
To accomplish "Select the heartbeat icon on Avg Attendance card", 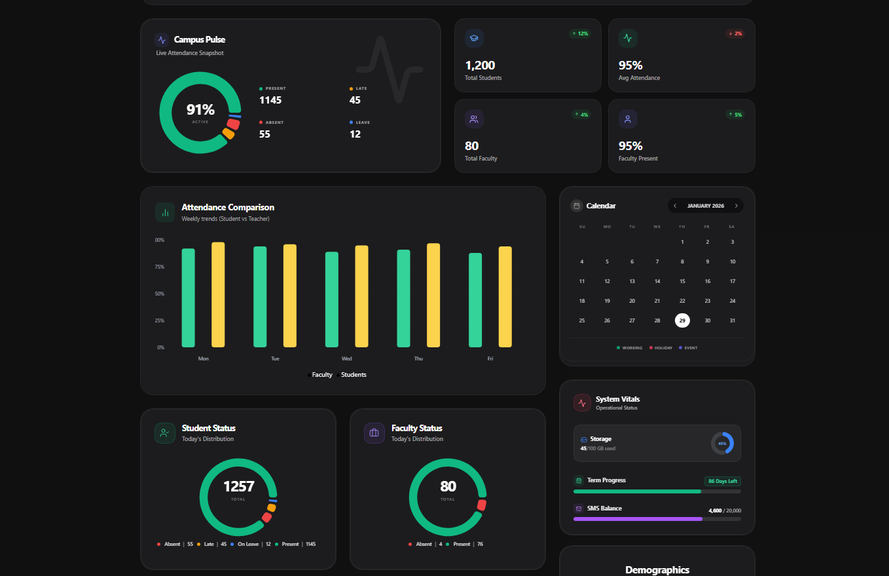I will (x=627, y=38).
